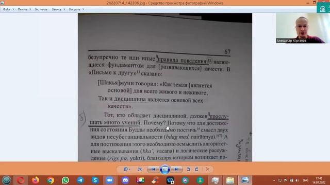Open WhatsApp from the taskbar
Viewport: 330px width, 185px height.
(x=65, y=180)
